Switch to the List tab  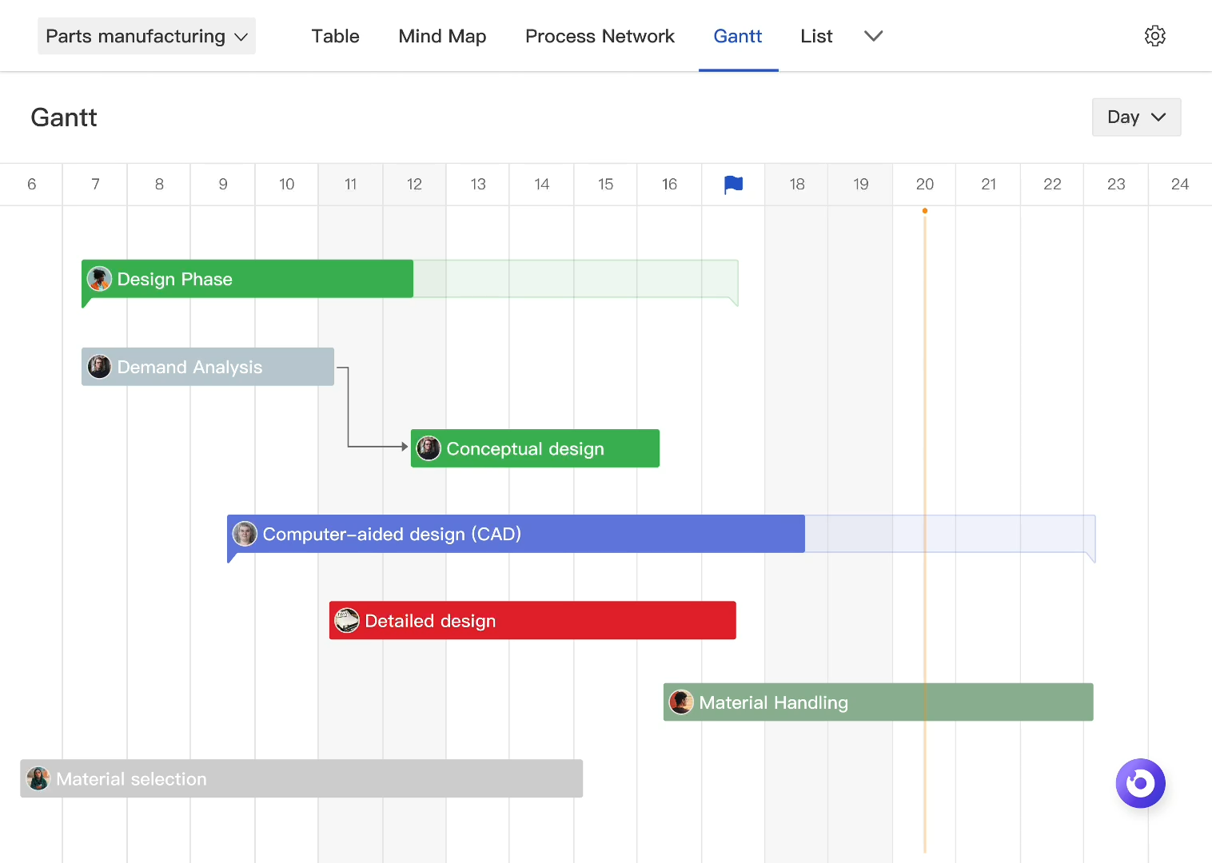tap(816, 36)
